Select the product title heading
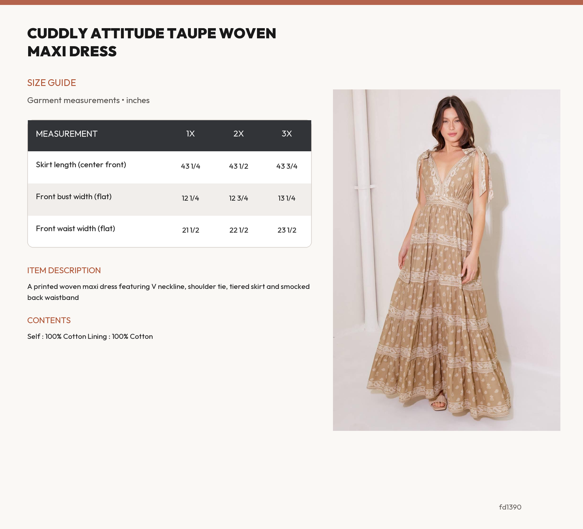This screenshot has height=529, width=583. (x=152, y=42)
